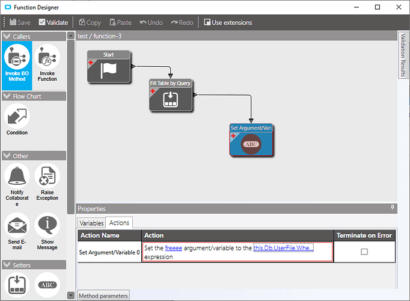
Task: Select the Set Argument/Variable node on canvas
Action: pos(251,140)
